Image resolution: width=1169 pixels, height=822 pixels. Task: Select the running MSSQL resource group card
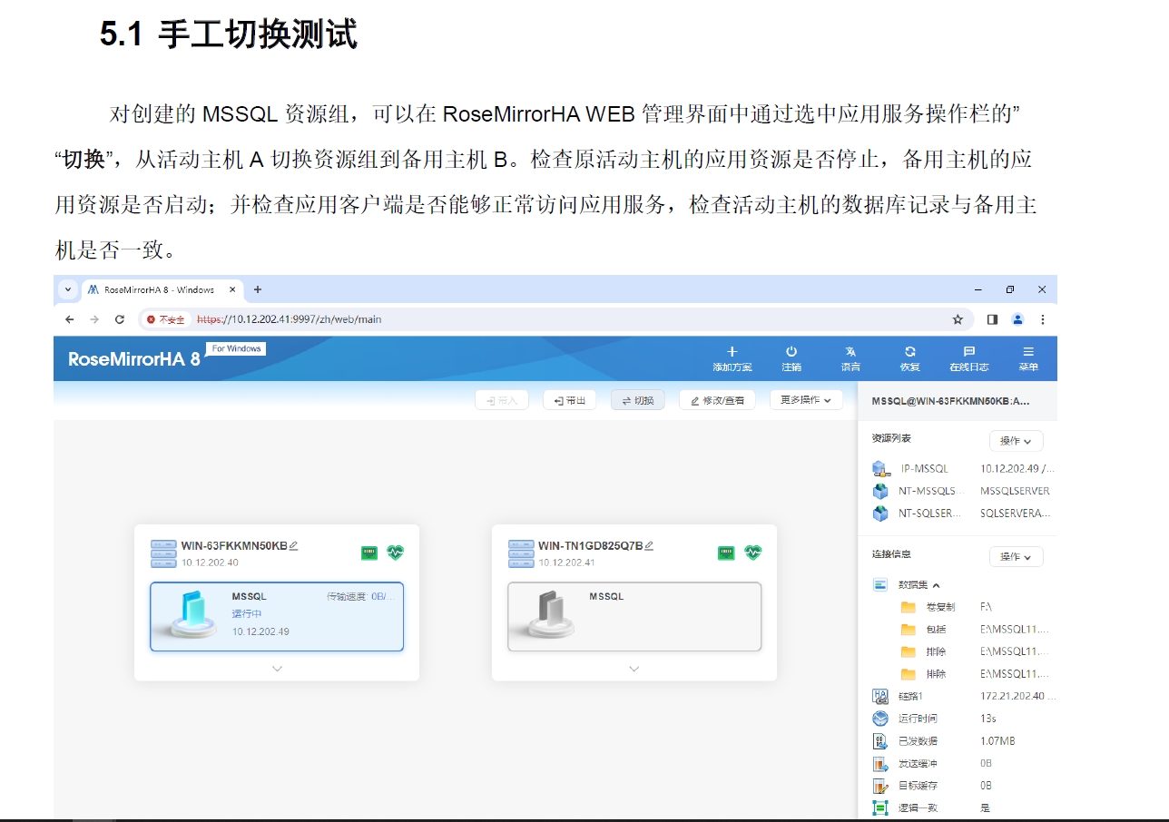click(x=277, y=617)
